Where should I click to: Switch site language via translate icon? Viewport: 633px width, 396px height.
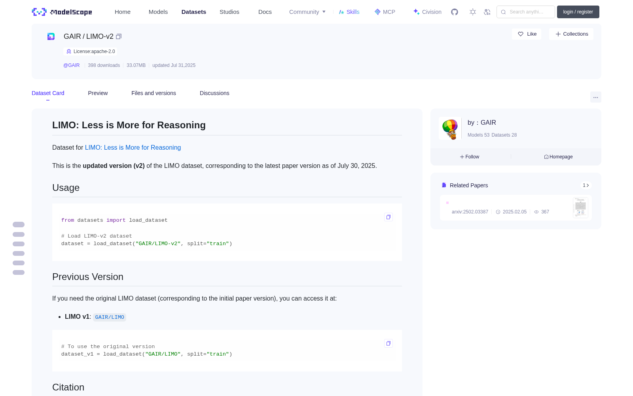pos(487,12)
